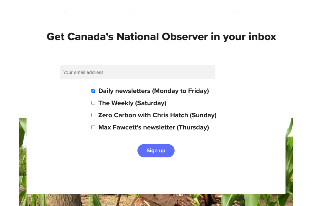Click the corn plants photo at right edge
312x206 pixels.
coord(289,158)
